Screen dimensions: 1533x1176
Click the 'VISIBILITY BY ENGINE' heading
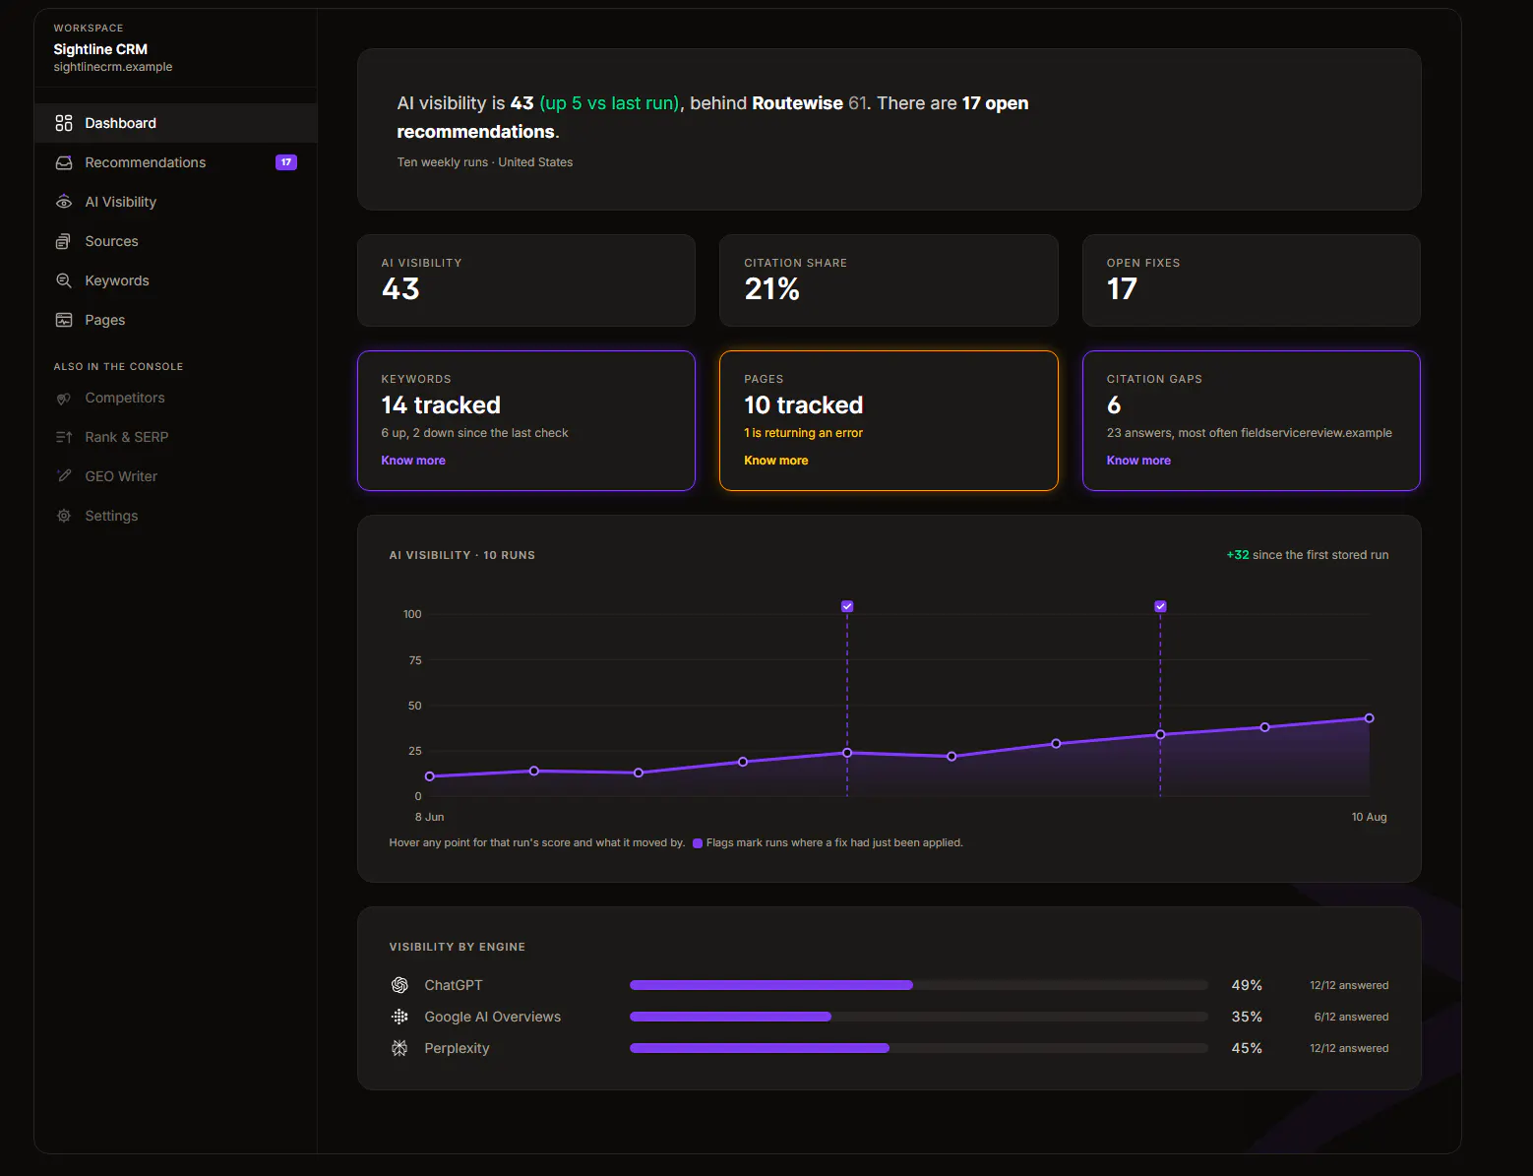click(x=458, y=947)
